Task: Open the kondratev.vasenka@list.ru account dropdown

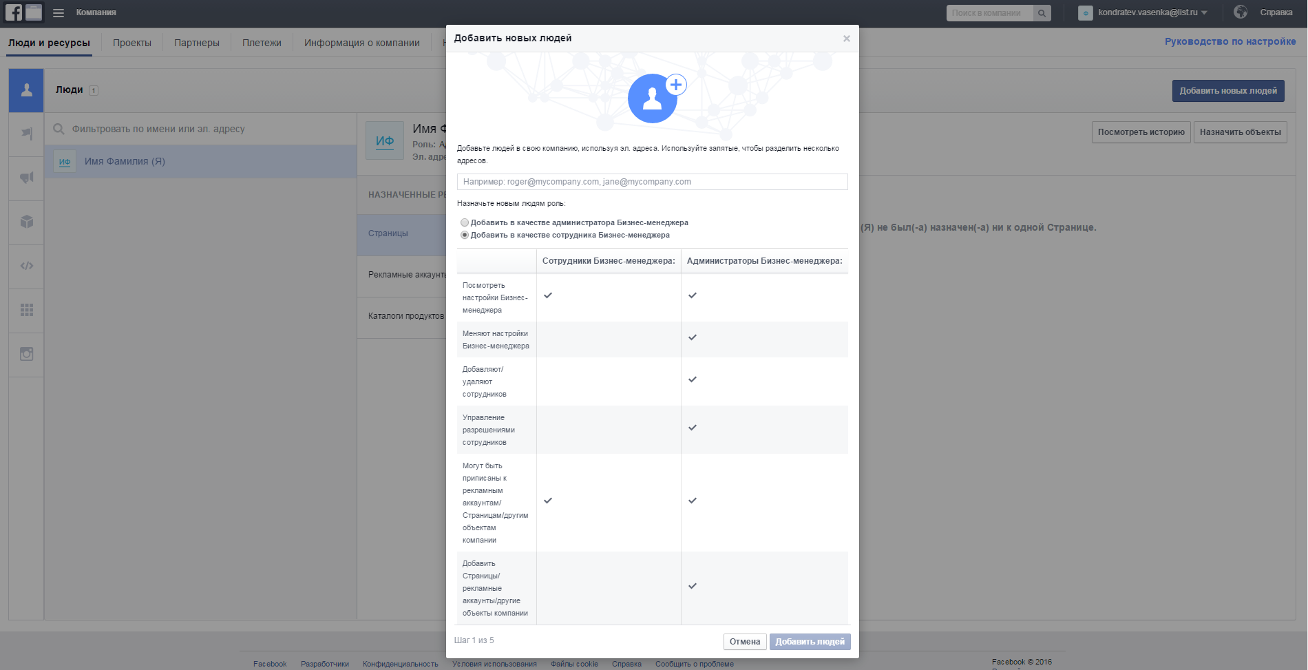Action: click(1152, 12)
